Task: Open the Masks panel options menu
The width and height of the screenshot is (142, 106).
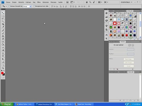Action: (x=140, y=42)
